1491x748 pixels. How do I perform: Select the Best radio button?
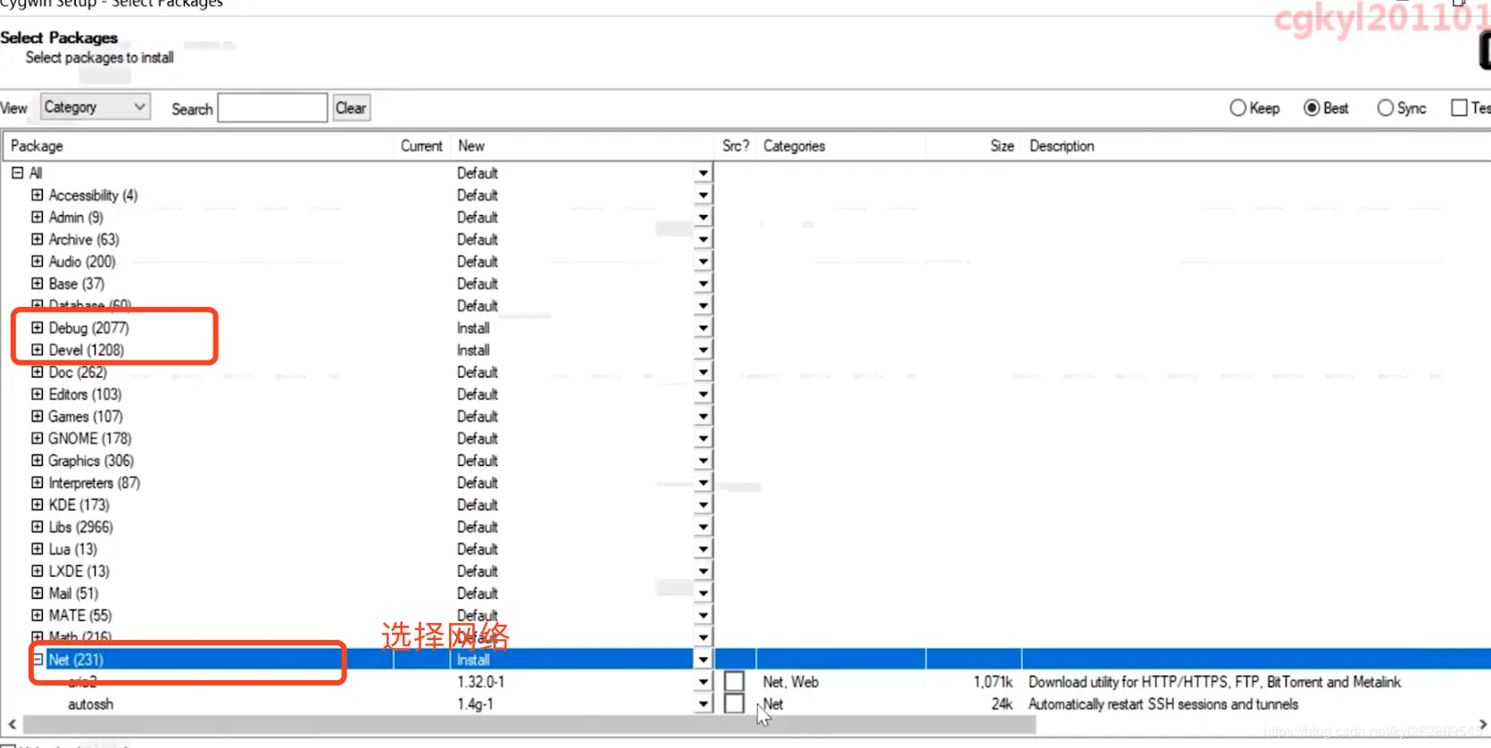click(x=1312, y=108)
